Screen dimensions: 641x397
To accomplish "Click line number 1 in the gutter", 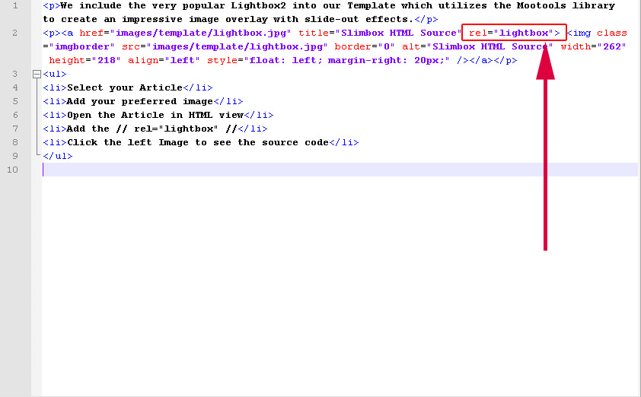I will (15, 6).
